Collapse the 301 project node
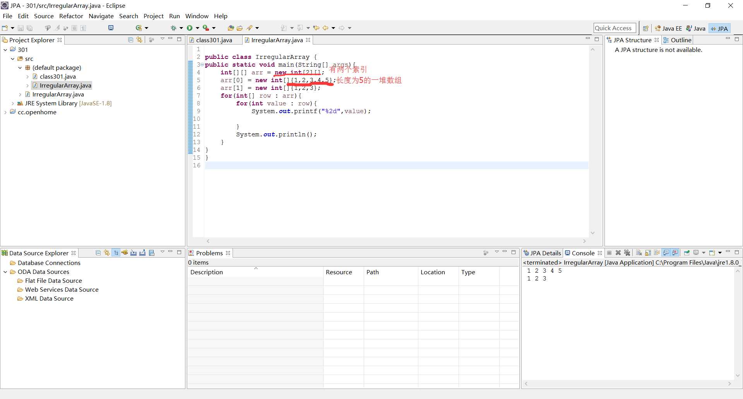 click(x=5, y=50)
